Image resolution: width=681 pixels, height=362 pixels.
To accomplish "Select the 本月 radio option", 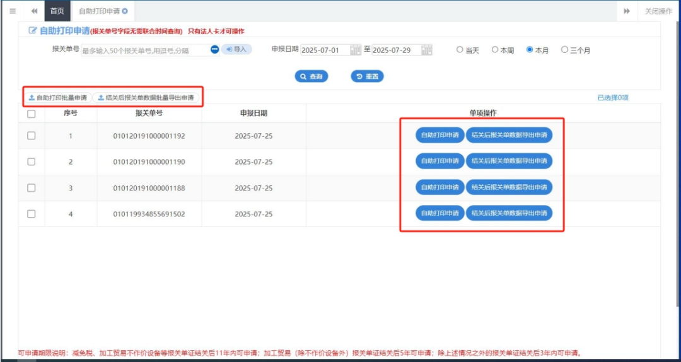I will click(530, 50).
